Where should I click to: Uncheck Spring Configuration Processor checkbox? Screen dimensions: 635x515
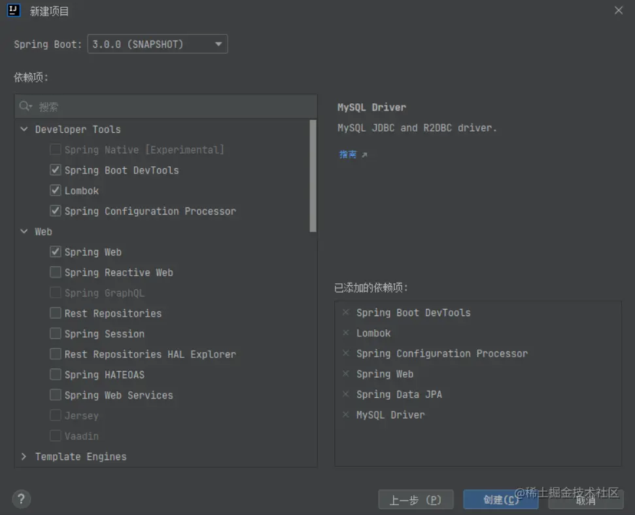pyautogui.click(x=56, y=211)
